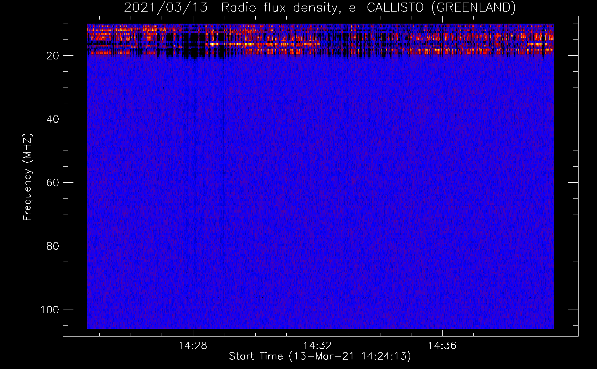Click the 40 MHz frequency tick label

pos(53,119)
